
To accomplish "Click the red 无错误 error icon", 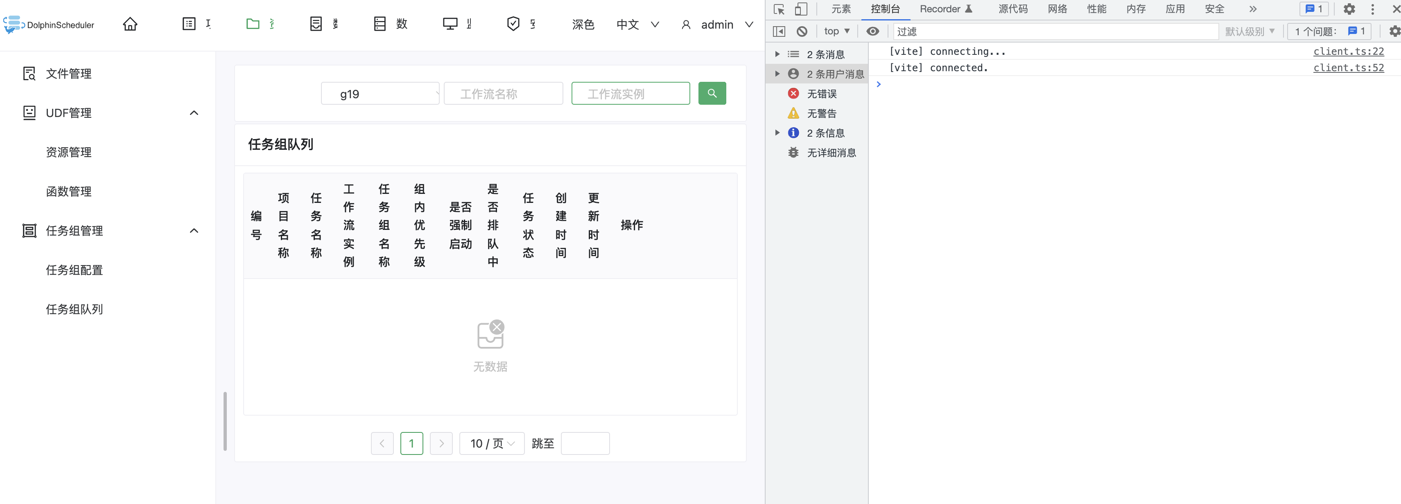I will coord(793,94).
